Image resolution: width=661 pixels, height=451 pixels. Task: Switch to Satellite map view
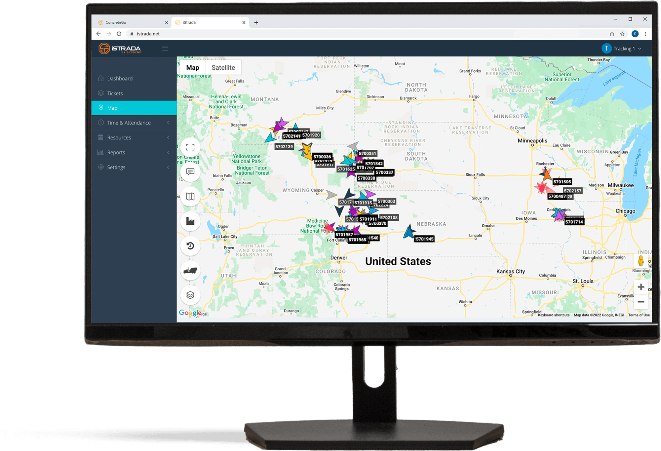point(225,67)
